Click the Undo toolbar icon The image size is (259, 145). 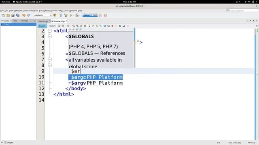[24, 15]
